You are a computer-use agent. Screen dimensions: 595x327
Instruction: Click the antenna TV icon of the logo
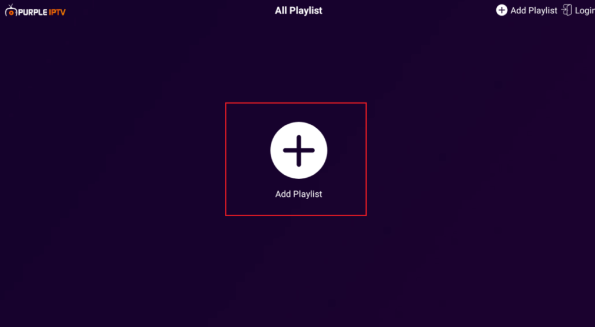click(11, 10)
